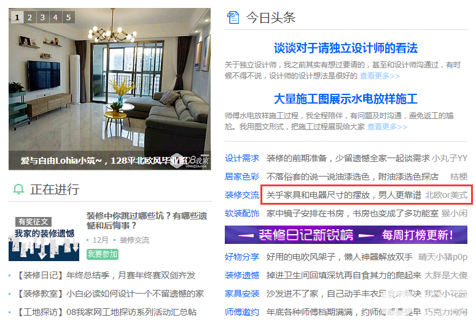Open headline 谈谈对于请独立设计师的看法
The image size is (476, 323).
tap(346, 48)
